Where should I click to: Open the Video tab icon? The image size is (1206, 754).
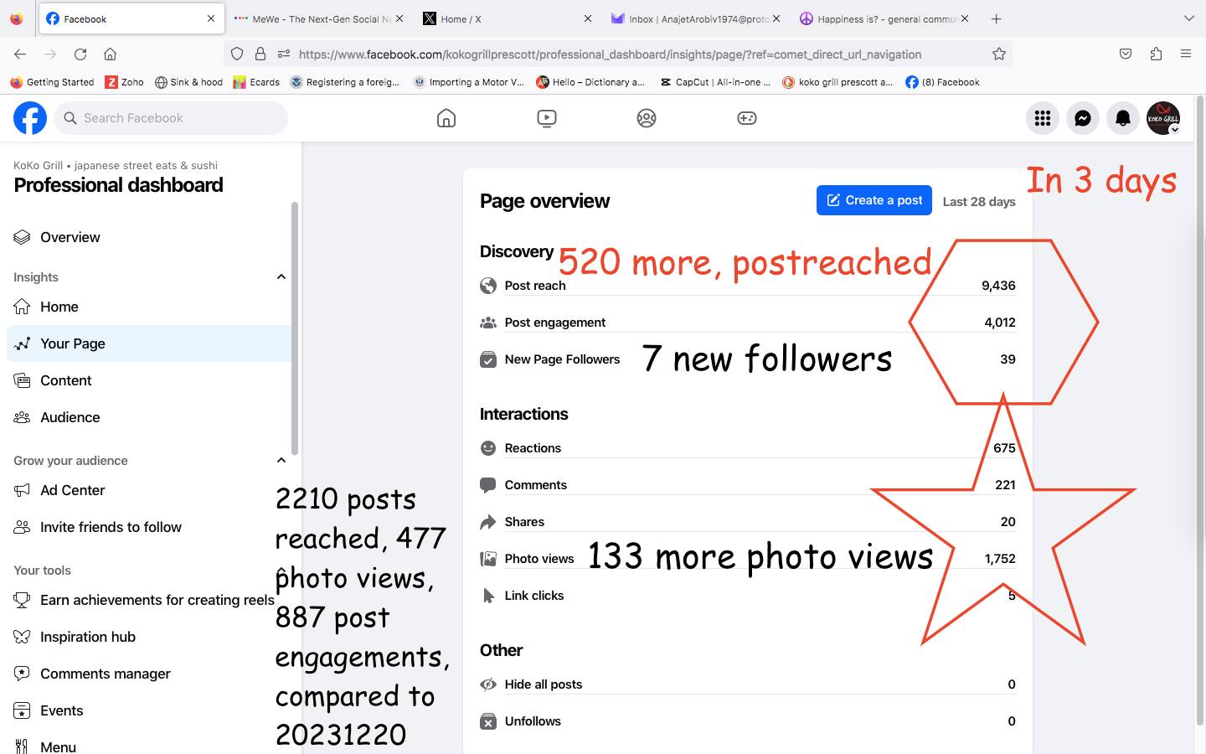pyautogui.click(x=547, y=118)
